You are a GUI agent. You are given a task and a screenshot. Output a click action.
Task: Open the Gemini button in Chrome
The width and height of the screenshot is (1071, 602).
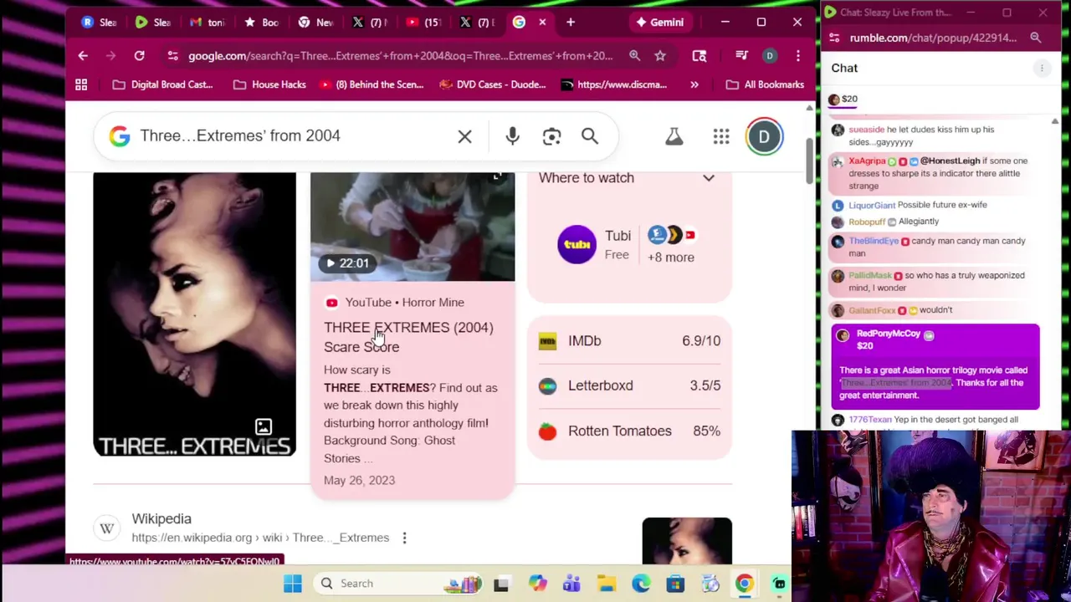click(659, 23)
